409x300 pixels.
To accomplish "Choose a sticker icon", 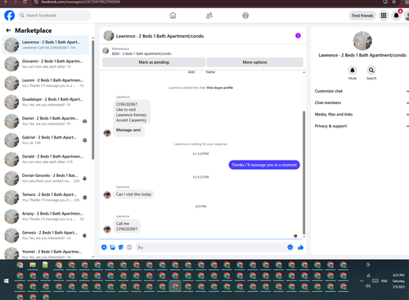I will click(121, 248).
